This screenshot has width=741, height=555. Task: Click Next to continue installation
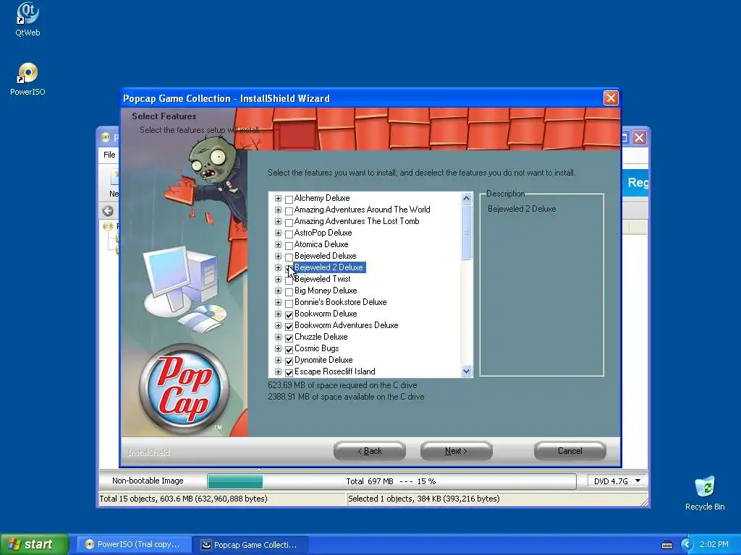[456, 451]
